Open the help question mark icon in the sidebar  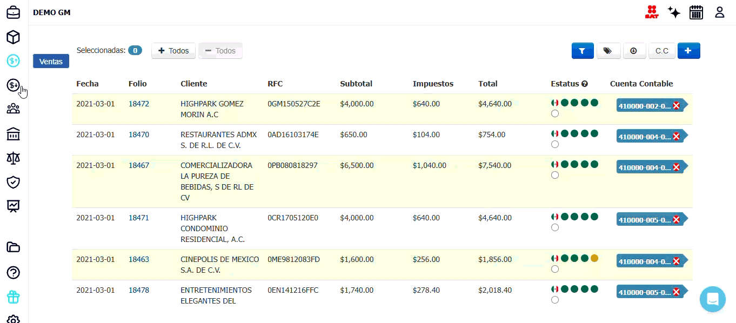13,272
